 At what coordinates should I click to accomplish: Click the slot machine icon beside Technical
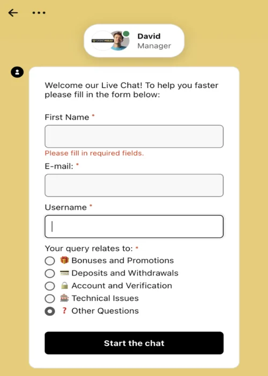pos(64,298)
